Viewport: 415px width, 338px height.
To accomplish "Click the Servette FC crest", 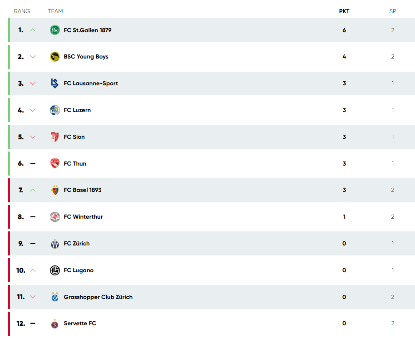I will (55, 323).
